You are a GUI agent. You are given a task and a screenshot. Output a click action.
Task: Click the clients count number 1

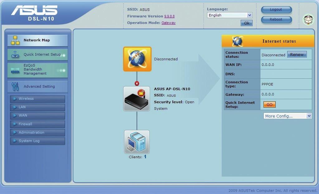click(x=145, y=157)
